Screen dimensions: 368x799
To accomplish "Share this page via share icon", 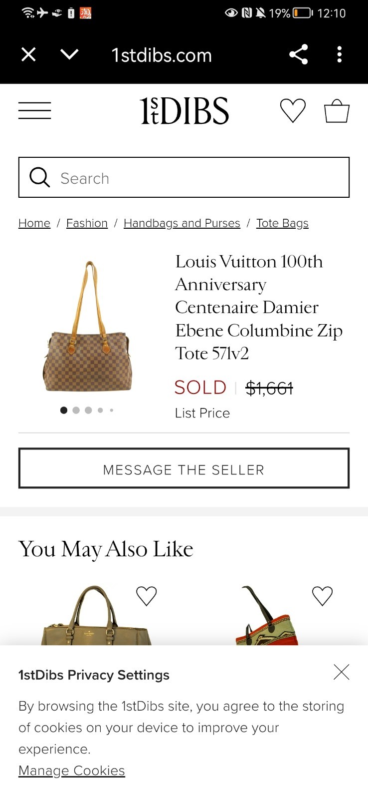I will pyautogui.click(x=298, y=54).
